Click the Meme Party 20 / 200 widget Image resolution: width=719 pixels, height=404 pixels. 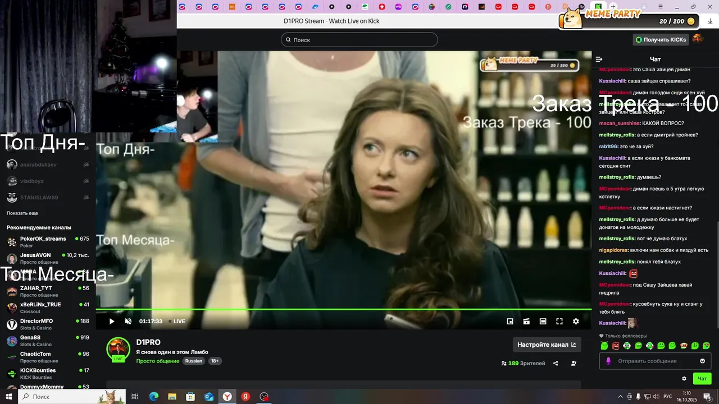(x=629, y=19)
